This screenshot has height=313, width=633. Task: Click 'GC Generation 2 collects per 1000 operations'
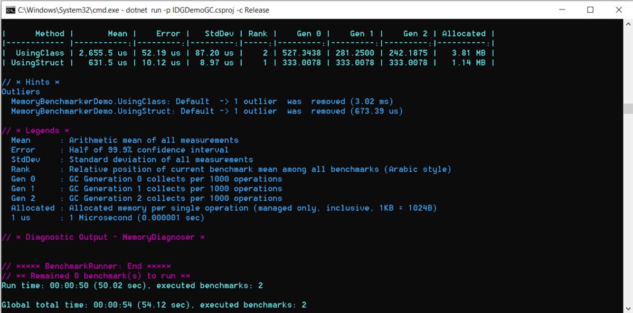[x=176, y=198]
